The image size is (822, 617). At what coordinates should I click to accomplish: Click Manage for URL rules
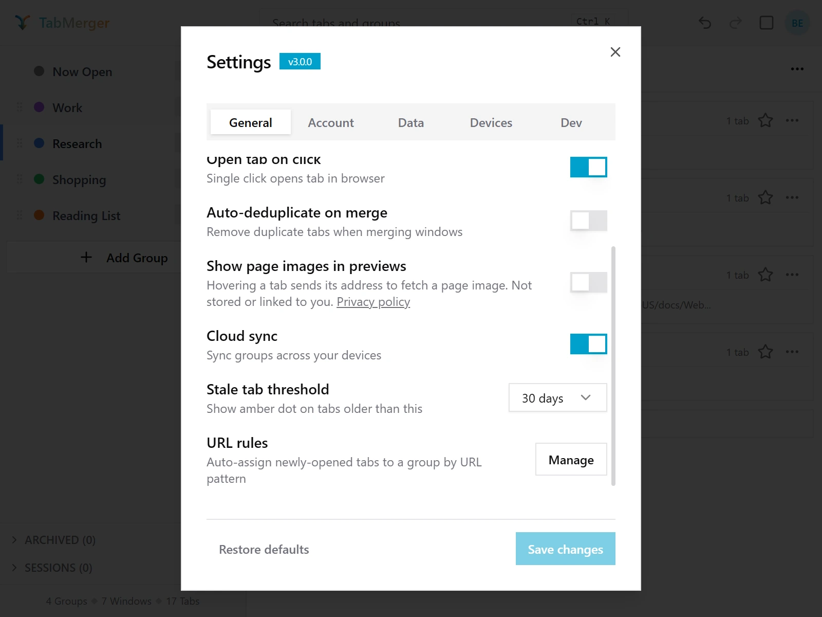point(571,459)
